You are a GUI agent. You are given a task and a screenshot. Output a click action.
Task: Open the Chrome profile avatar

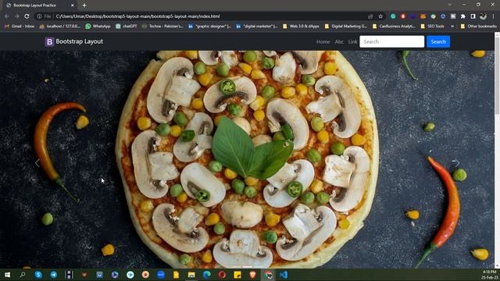pyautogui.click(x=484, y=16)
